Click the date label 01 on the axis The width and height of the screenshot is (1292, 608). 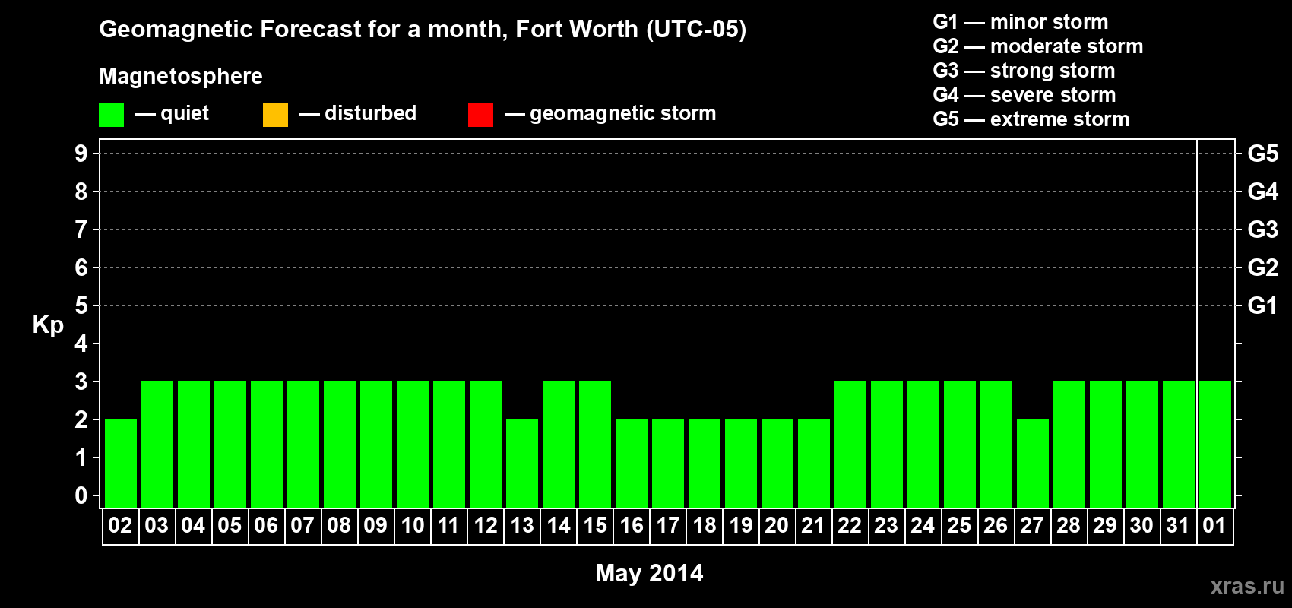click(x=1214, y=526)
